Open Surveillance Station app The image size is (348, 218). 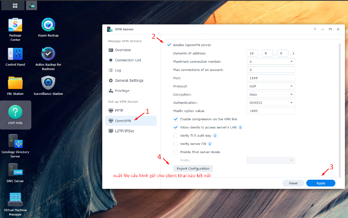pos(48,83)
